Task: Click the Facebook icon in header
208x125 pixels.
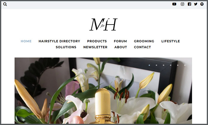Action: 190,4
